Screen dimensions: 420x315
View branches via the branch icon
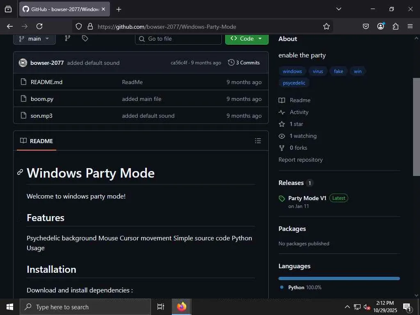[68, 39]
